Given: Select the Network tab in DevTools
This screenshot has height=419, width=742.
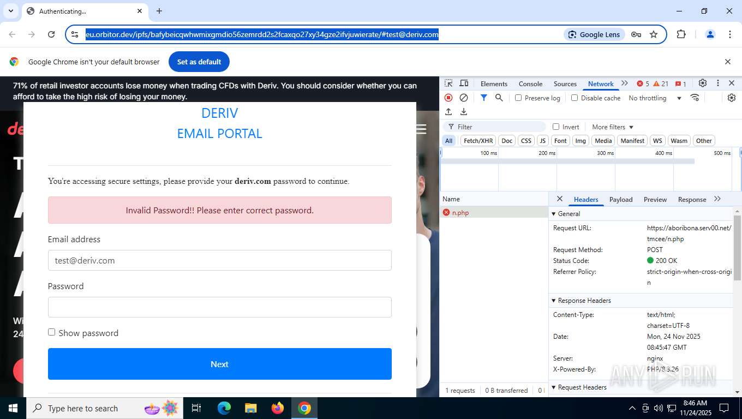Looking at the screenshot, I should pyautogui.click(x=601, y=83).
